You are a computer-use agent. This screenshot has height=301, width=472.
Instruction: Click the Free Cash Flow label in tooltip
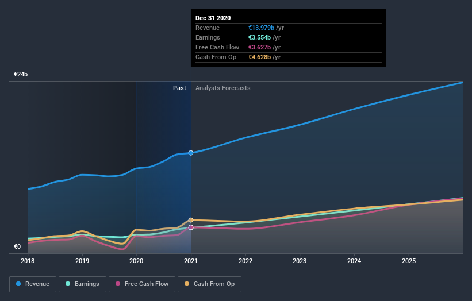[217, 47]
